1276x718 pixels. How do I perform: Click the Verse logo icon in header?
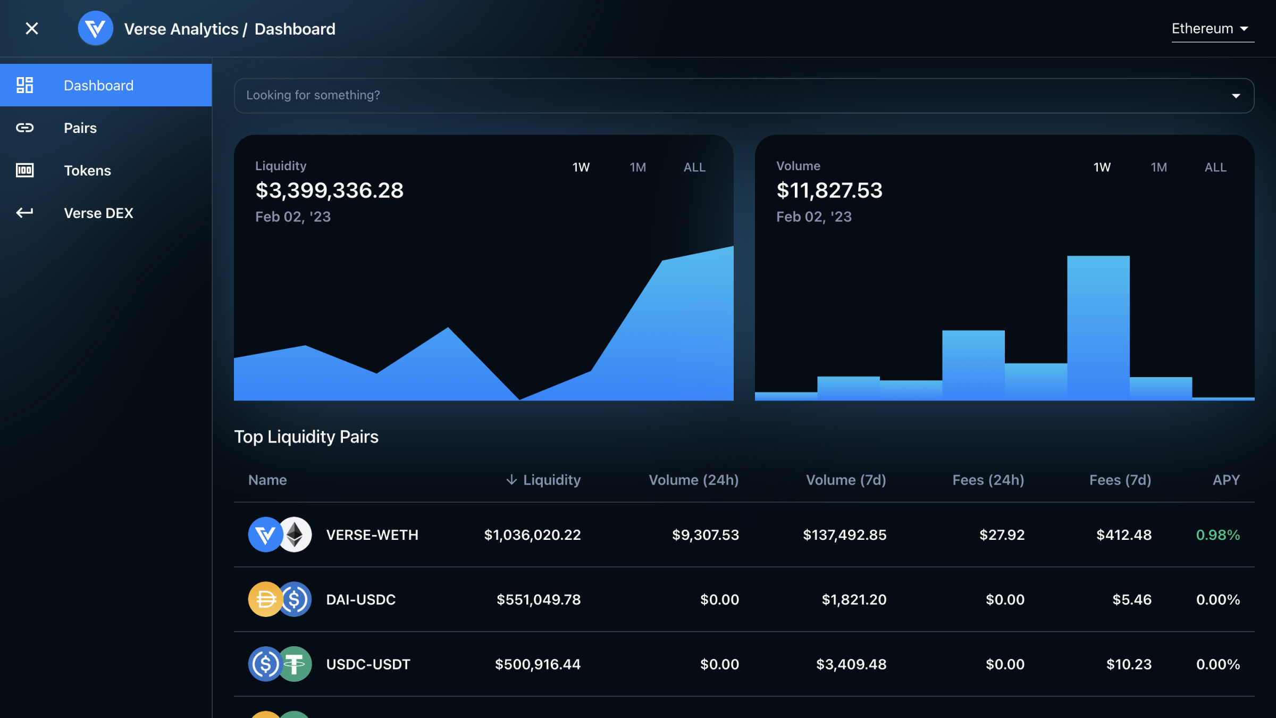click(x=95, y=29)
